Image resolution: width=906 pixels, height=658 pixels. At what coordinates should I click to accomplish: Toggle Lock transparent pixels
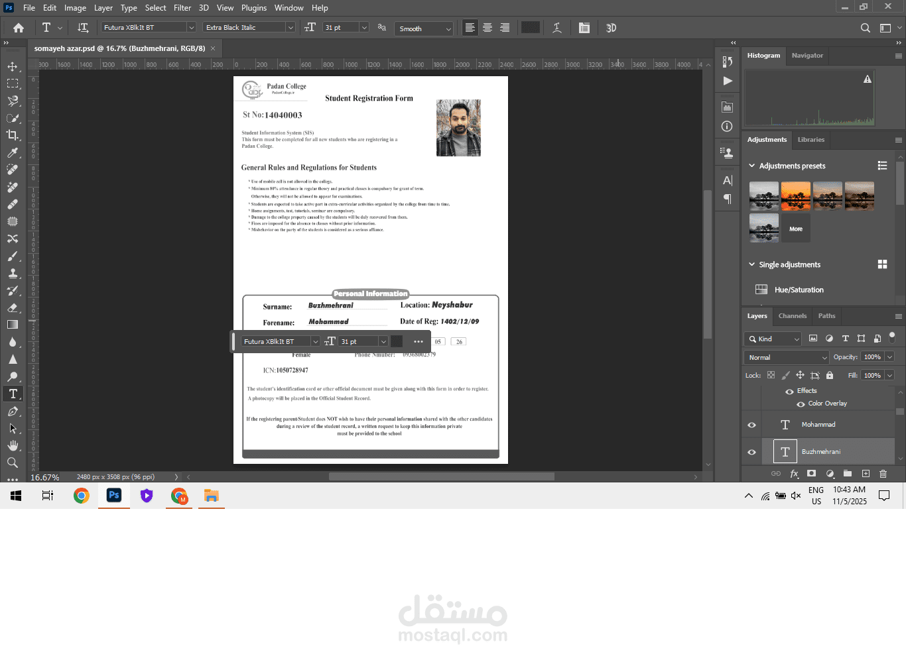[x=771, y=375]
